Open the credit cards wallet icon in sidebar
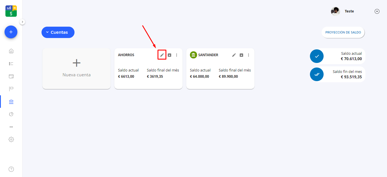The width and height of the screenshot is (387, 177). click(x=11, y=76)
